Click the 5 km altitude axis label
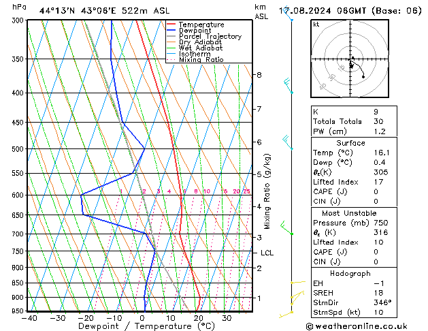The height and width of the screenshot is (331, 428). (x=259, y=174)
